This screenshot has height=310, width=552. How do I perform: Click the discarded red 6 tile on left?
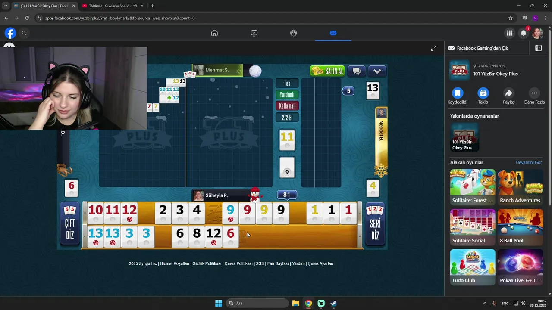72,188
